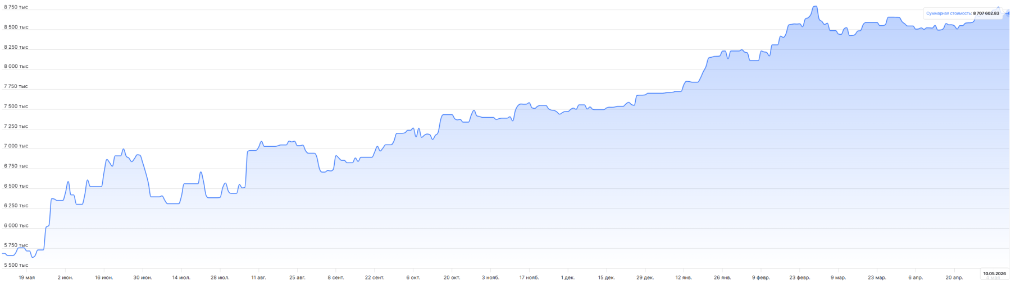Click the '29 дек.' date label

(645, 277)
